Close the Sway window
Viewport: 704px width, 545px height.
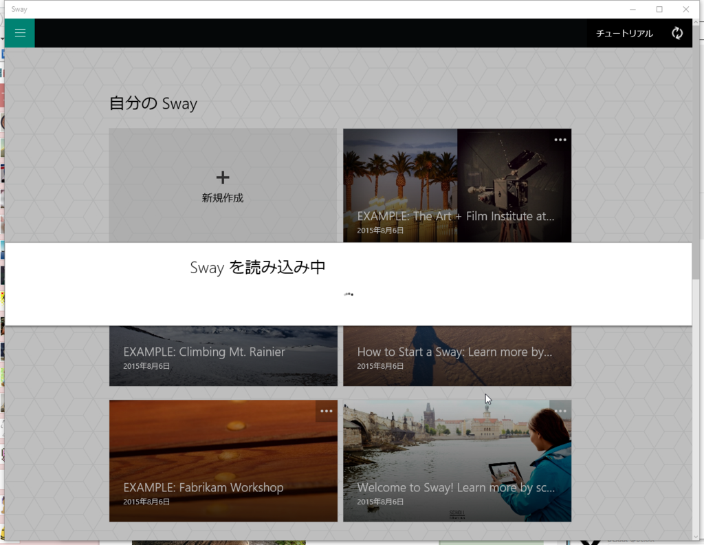[x=685, y=9]
